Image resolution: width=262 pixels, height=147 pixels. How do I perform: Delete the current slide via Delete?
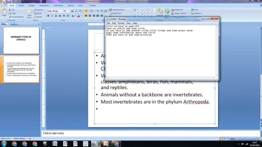(38, 17)
